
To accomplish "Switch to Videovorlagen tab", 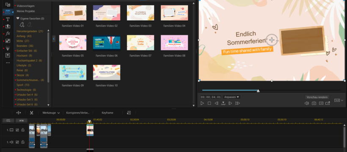I will tap(26, 6).
